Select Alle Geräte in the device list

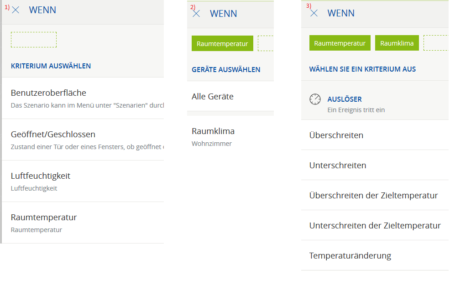(x=213, y=97)
